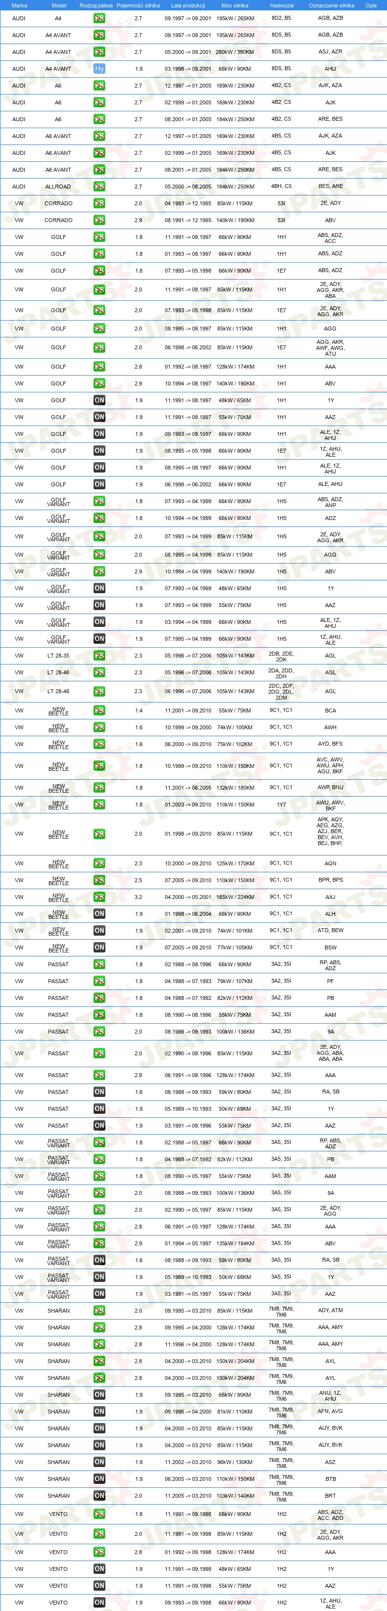Click the 81kW / 110KM power cell
The height and width of the screenshot is (1611, 387).
235,1412
